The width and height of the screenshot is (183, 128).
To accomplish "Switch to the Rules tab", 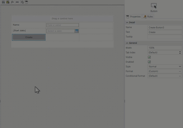I will (148, 17).
